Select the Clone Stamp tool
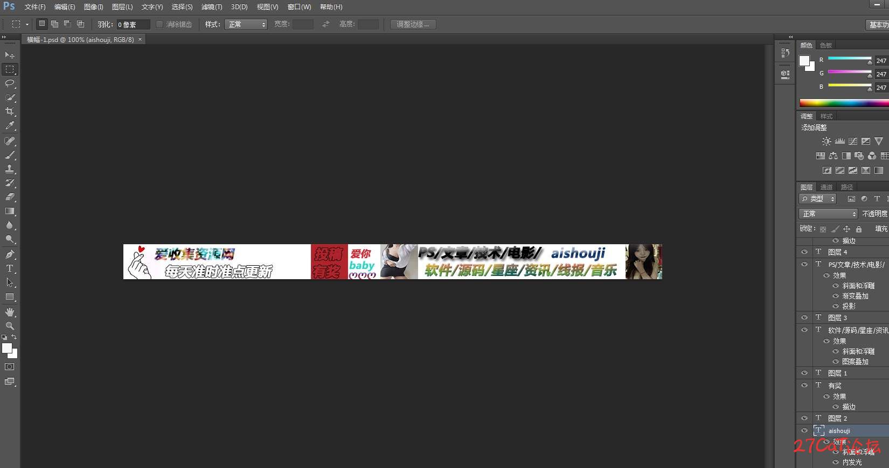This screenshot has width=889, height=468. tap(10, 169)
